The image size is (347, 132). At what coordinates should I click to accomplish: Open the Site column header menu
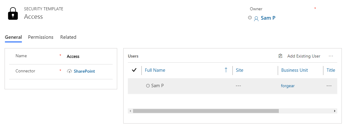point(240,70)
